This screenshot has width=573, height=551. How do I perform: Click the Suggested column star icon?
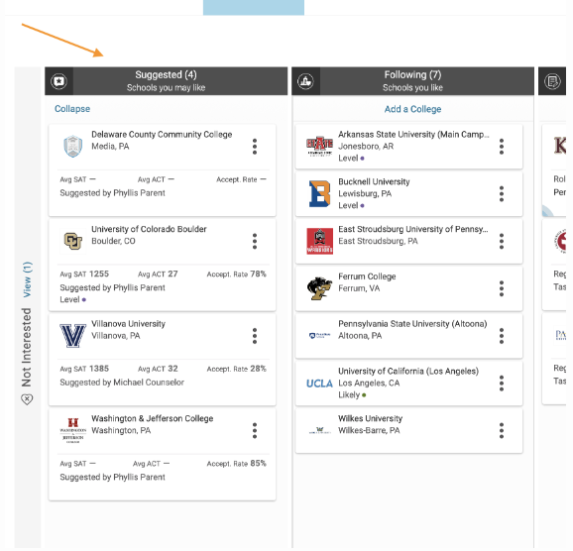click(58, 81)
